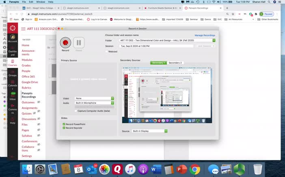
Task: Click the Manage Recordings link
Action: pyautogui.click(x=205, y=36)
